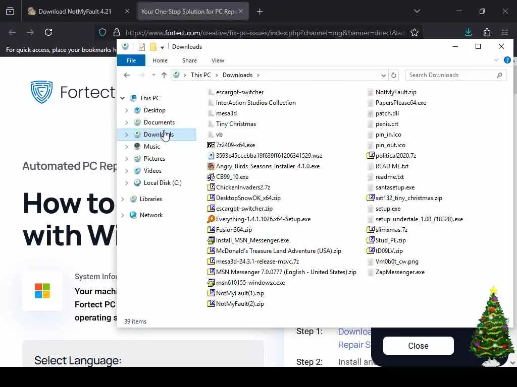
Task: Click Firefox View icon at top left
Action: [x=10, y=11]
